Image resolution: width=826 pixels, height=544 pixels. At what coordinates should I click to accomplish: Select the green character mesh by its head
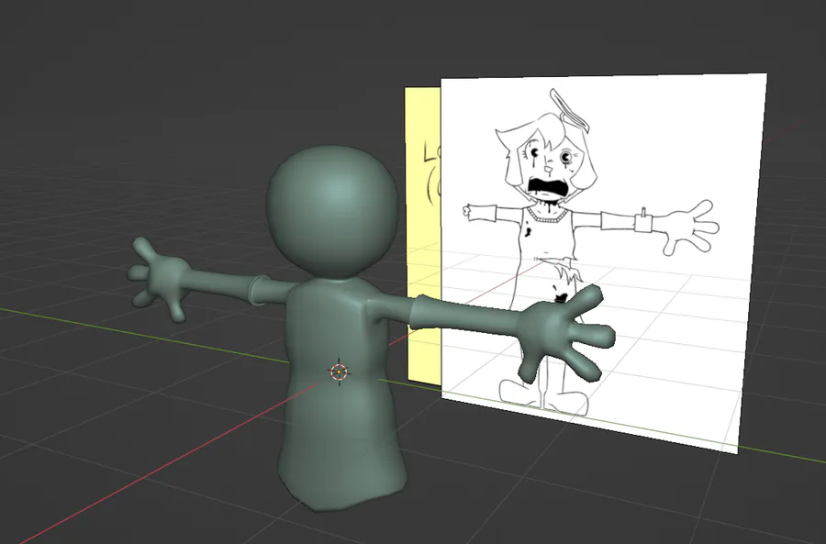(x=332, y=212)
